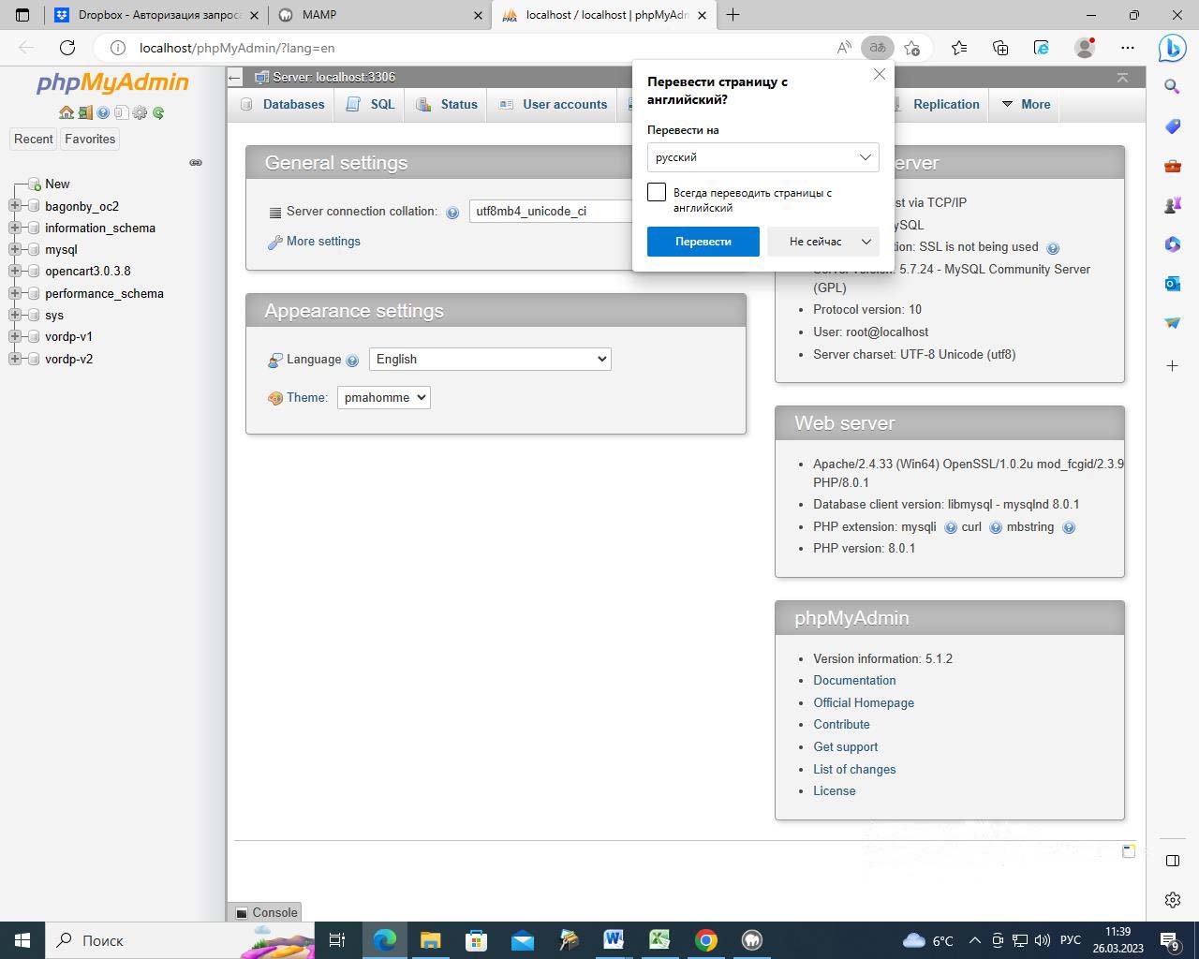Screen dimensions: 1199x959
Task: Open the User accounts tab
Action: (555, 105)
